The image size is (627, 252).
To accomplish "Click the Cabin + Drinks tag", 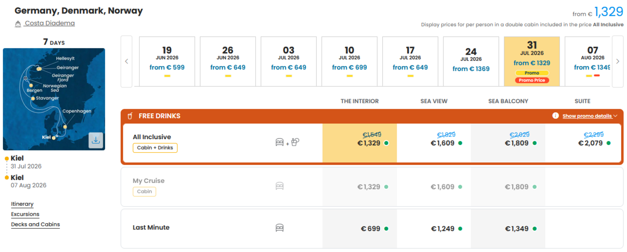I will 155,148.
